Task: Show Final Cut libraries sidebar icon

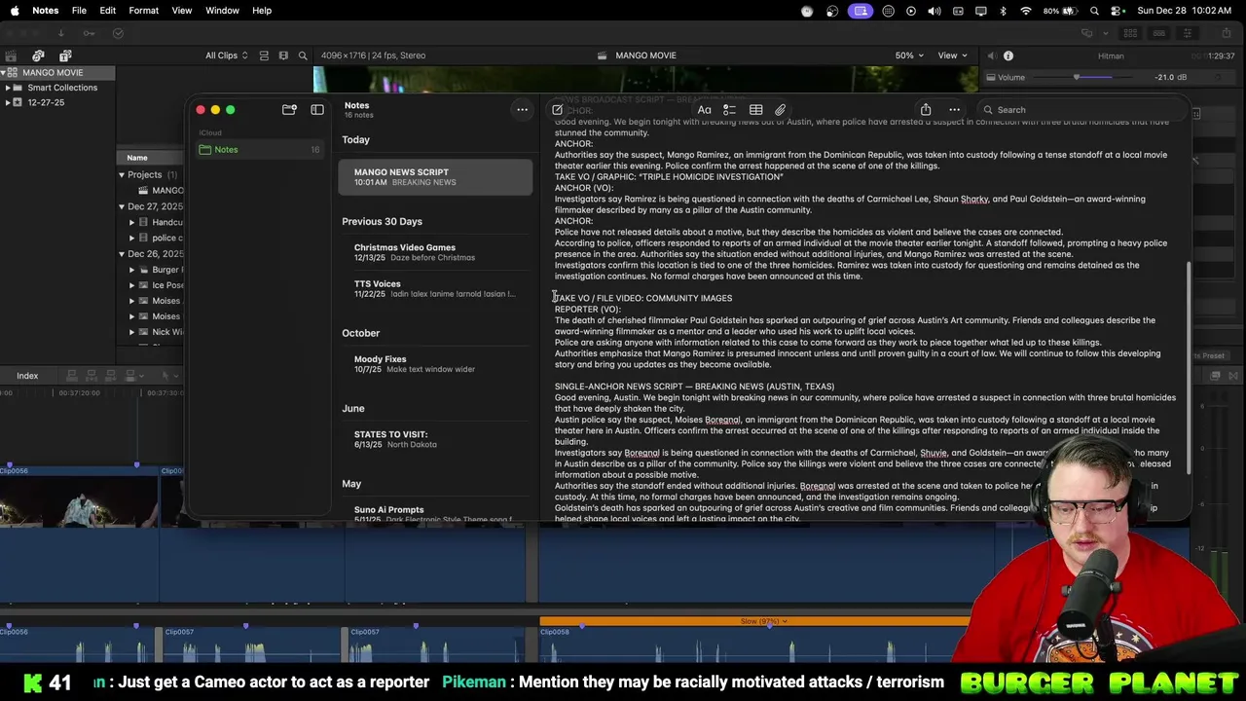Action: pyautogui.click(x=11, y=55)
